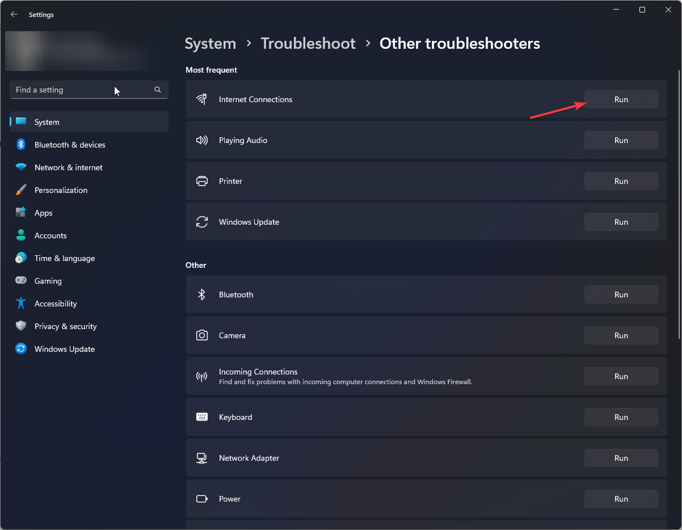Run the Printer troubleshooter
682x530 pixels.
point(621,181)
